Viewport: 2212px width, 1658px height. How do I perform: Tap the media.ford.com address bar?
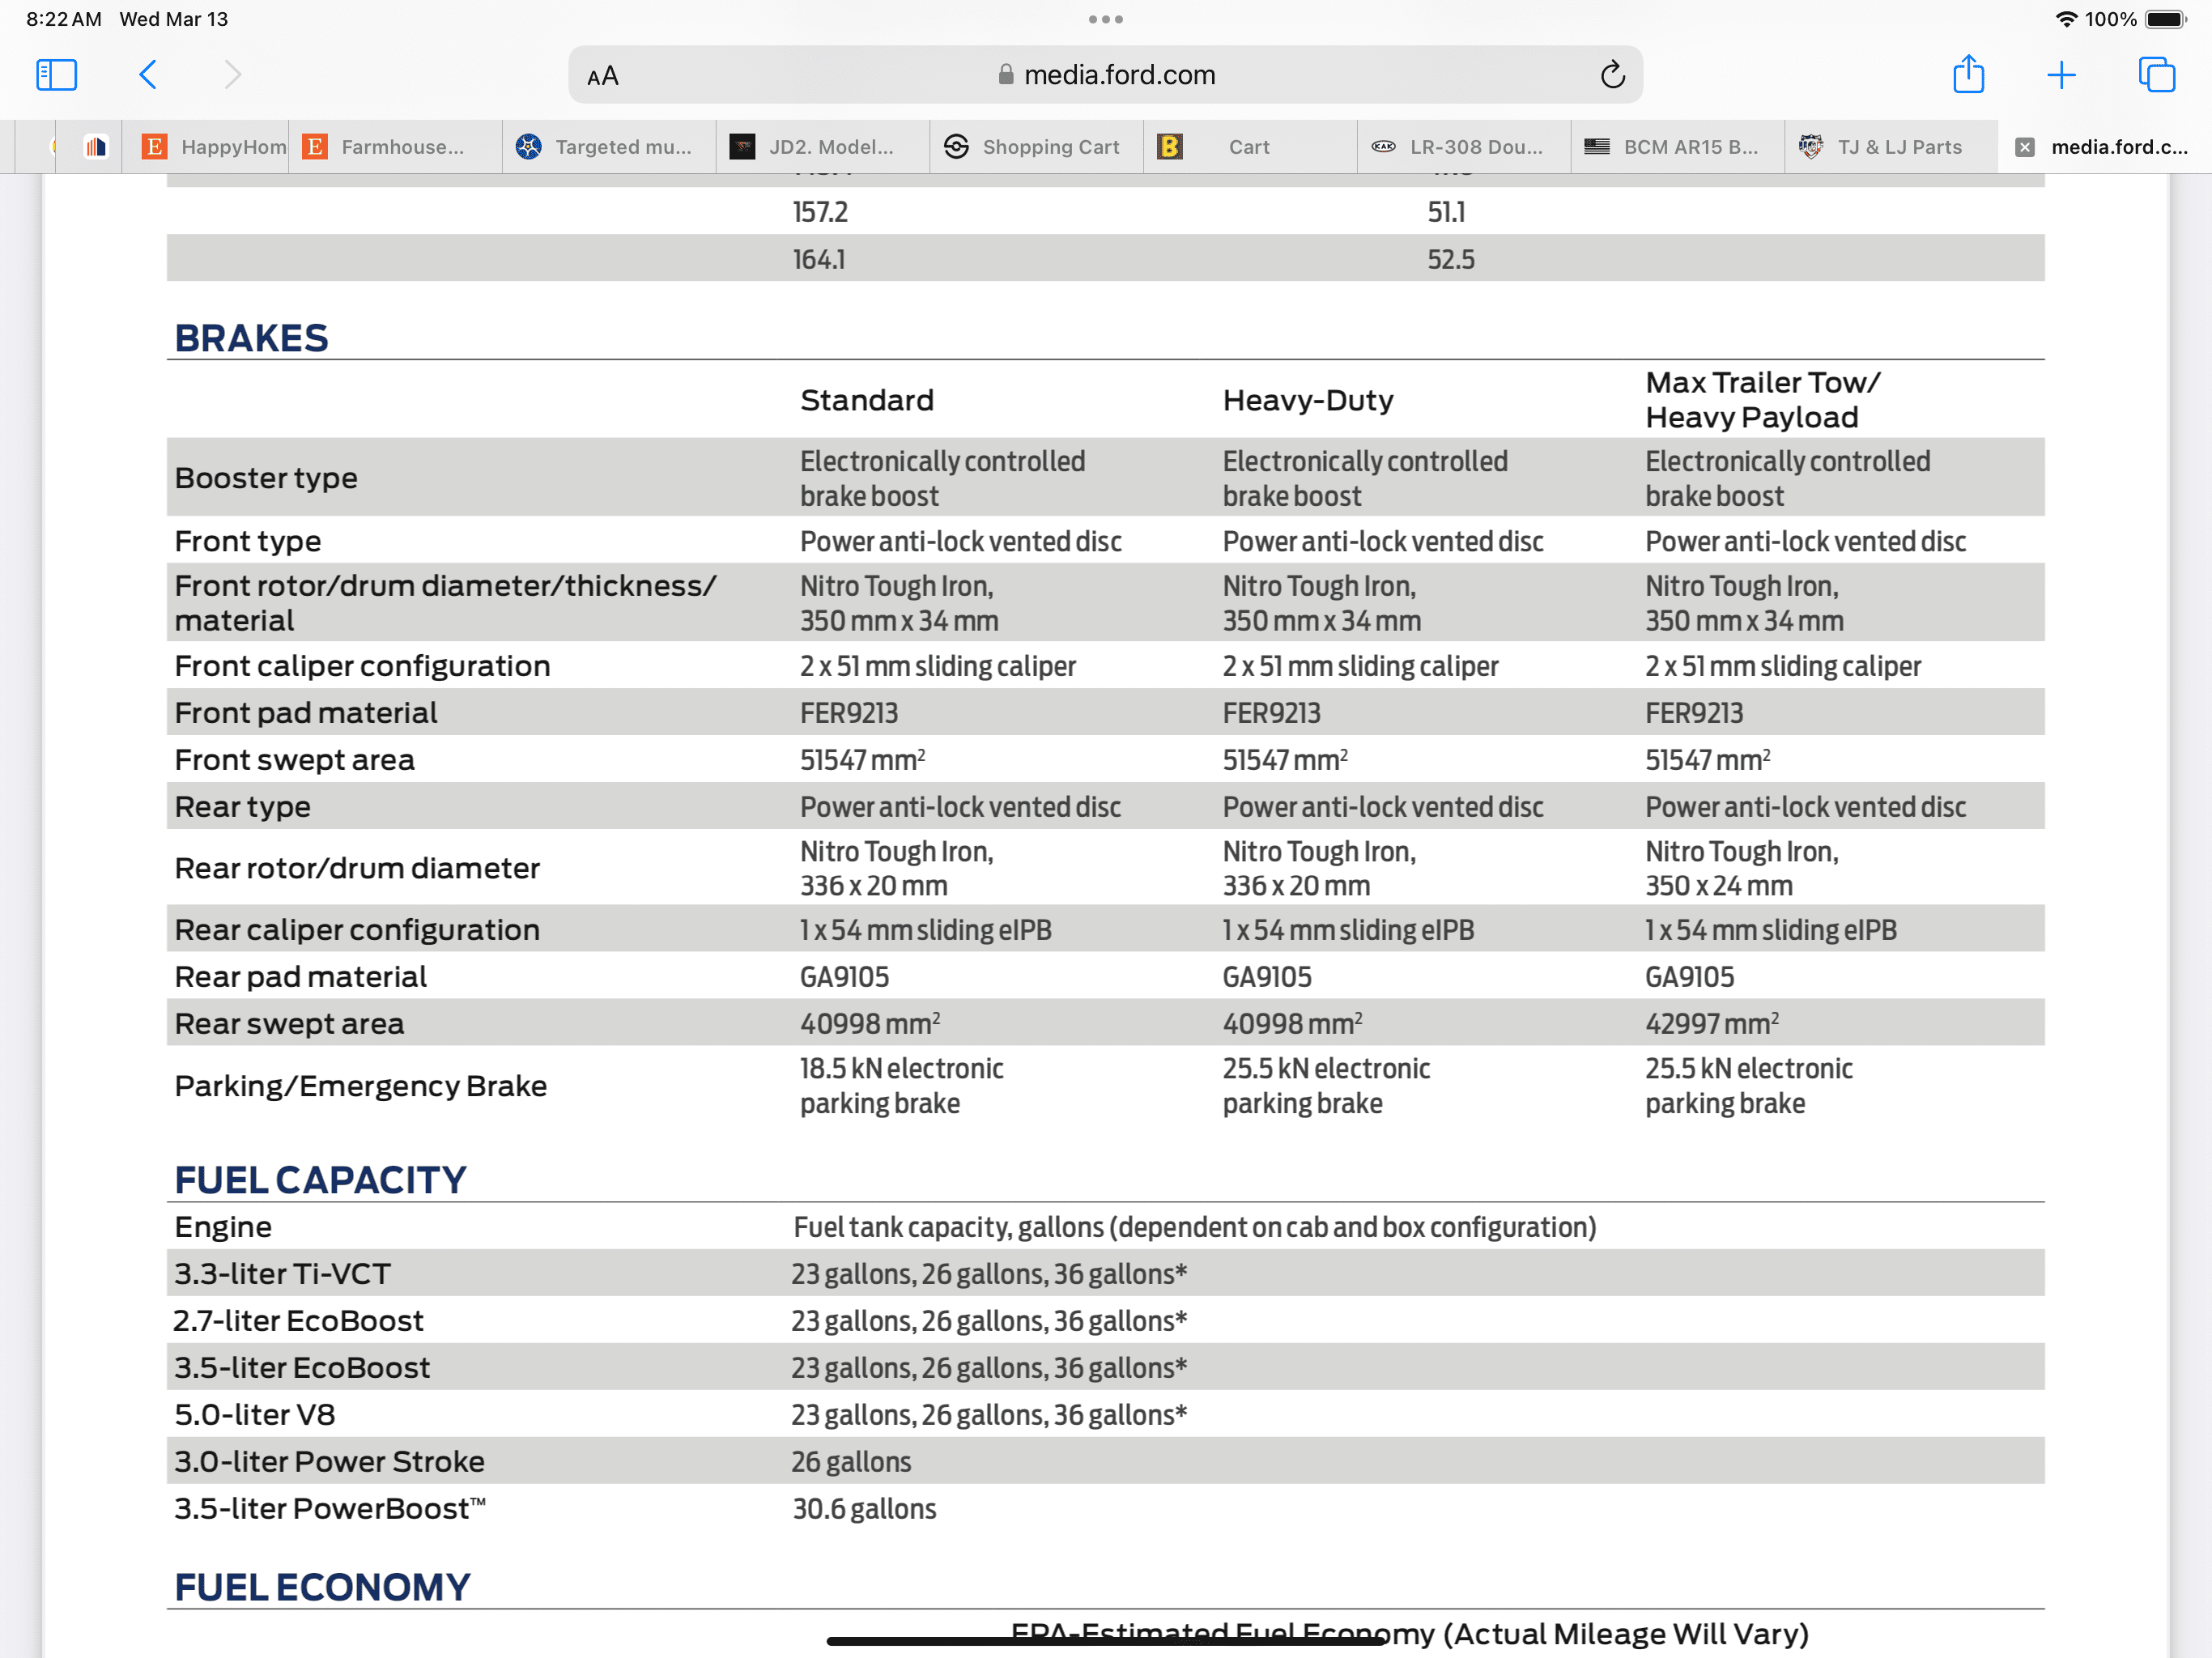tap(1106, 75)
